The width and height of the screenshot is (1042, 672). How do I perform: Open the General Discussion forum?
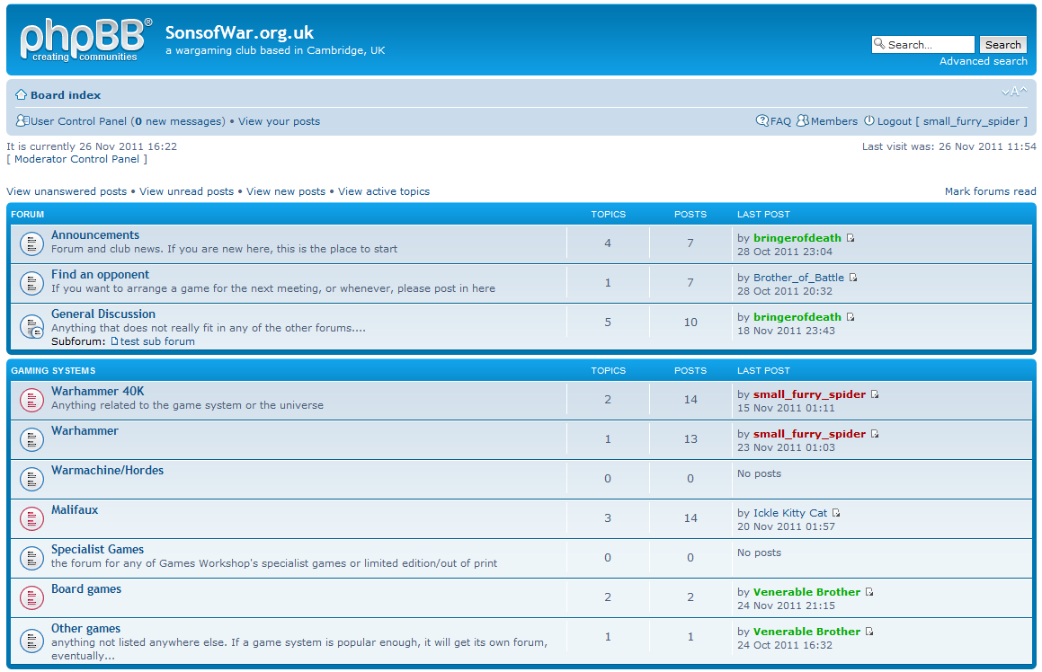[x=103, y=314]
